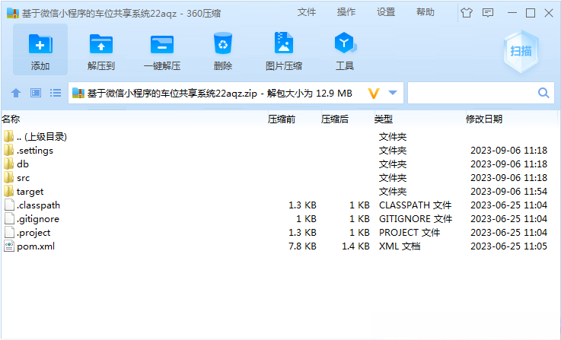Click the target folder icon

pyautogui.click(x=9, y=191)
